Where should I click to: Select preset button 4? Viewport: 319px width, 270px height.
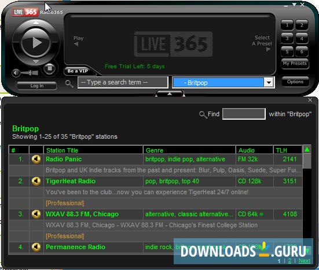coord(302,38)
